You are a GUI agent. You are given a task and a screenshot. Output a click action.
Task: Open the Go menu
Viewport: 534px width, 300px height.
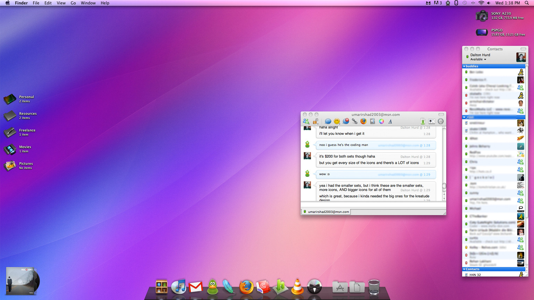[73, 3]
